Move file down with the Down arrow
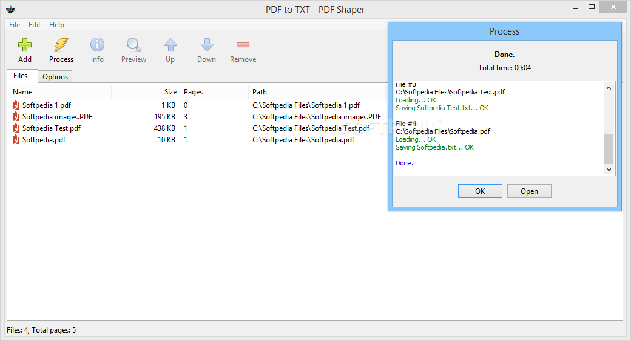 [207, 45]
